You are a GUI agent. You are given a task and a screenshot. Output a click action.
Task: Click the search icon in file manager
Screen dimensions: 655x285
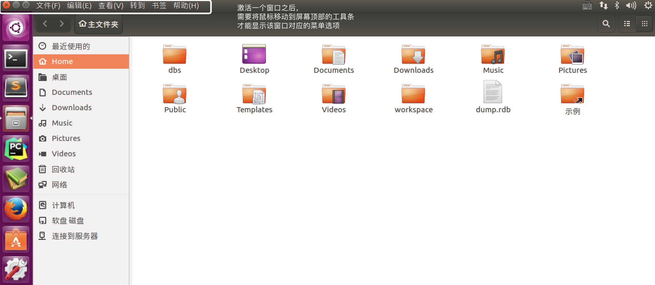(606, 24)
